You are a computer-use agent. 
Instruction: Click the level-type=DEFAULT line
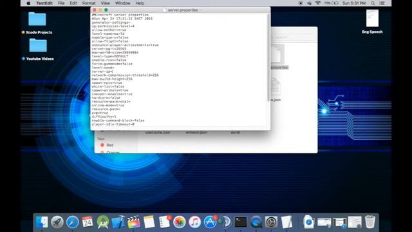110,56
